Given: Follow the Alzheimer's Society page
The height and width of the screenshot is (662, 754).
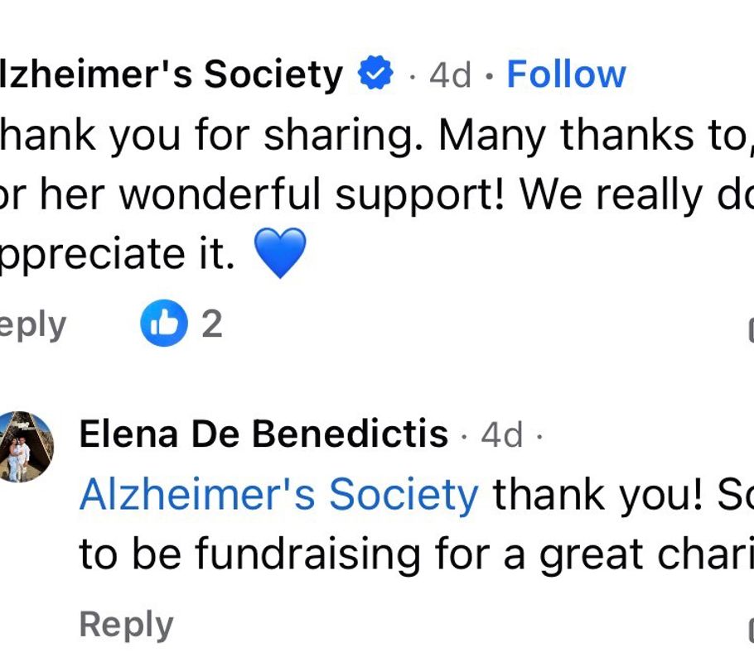Looking at the screenshot, I should point(566,74).
